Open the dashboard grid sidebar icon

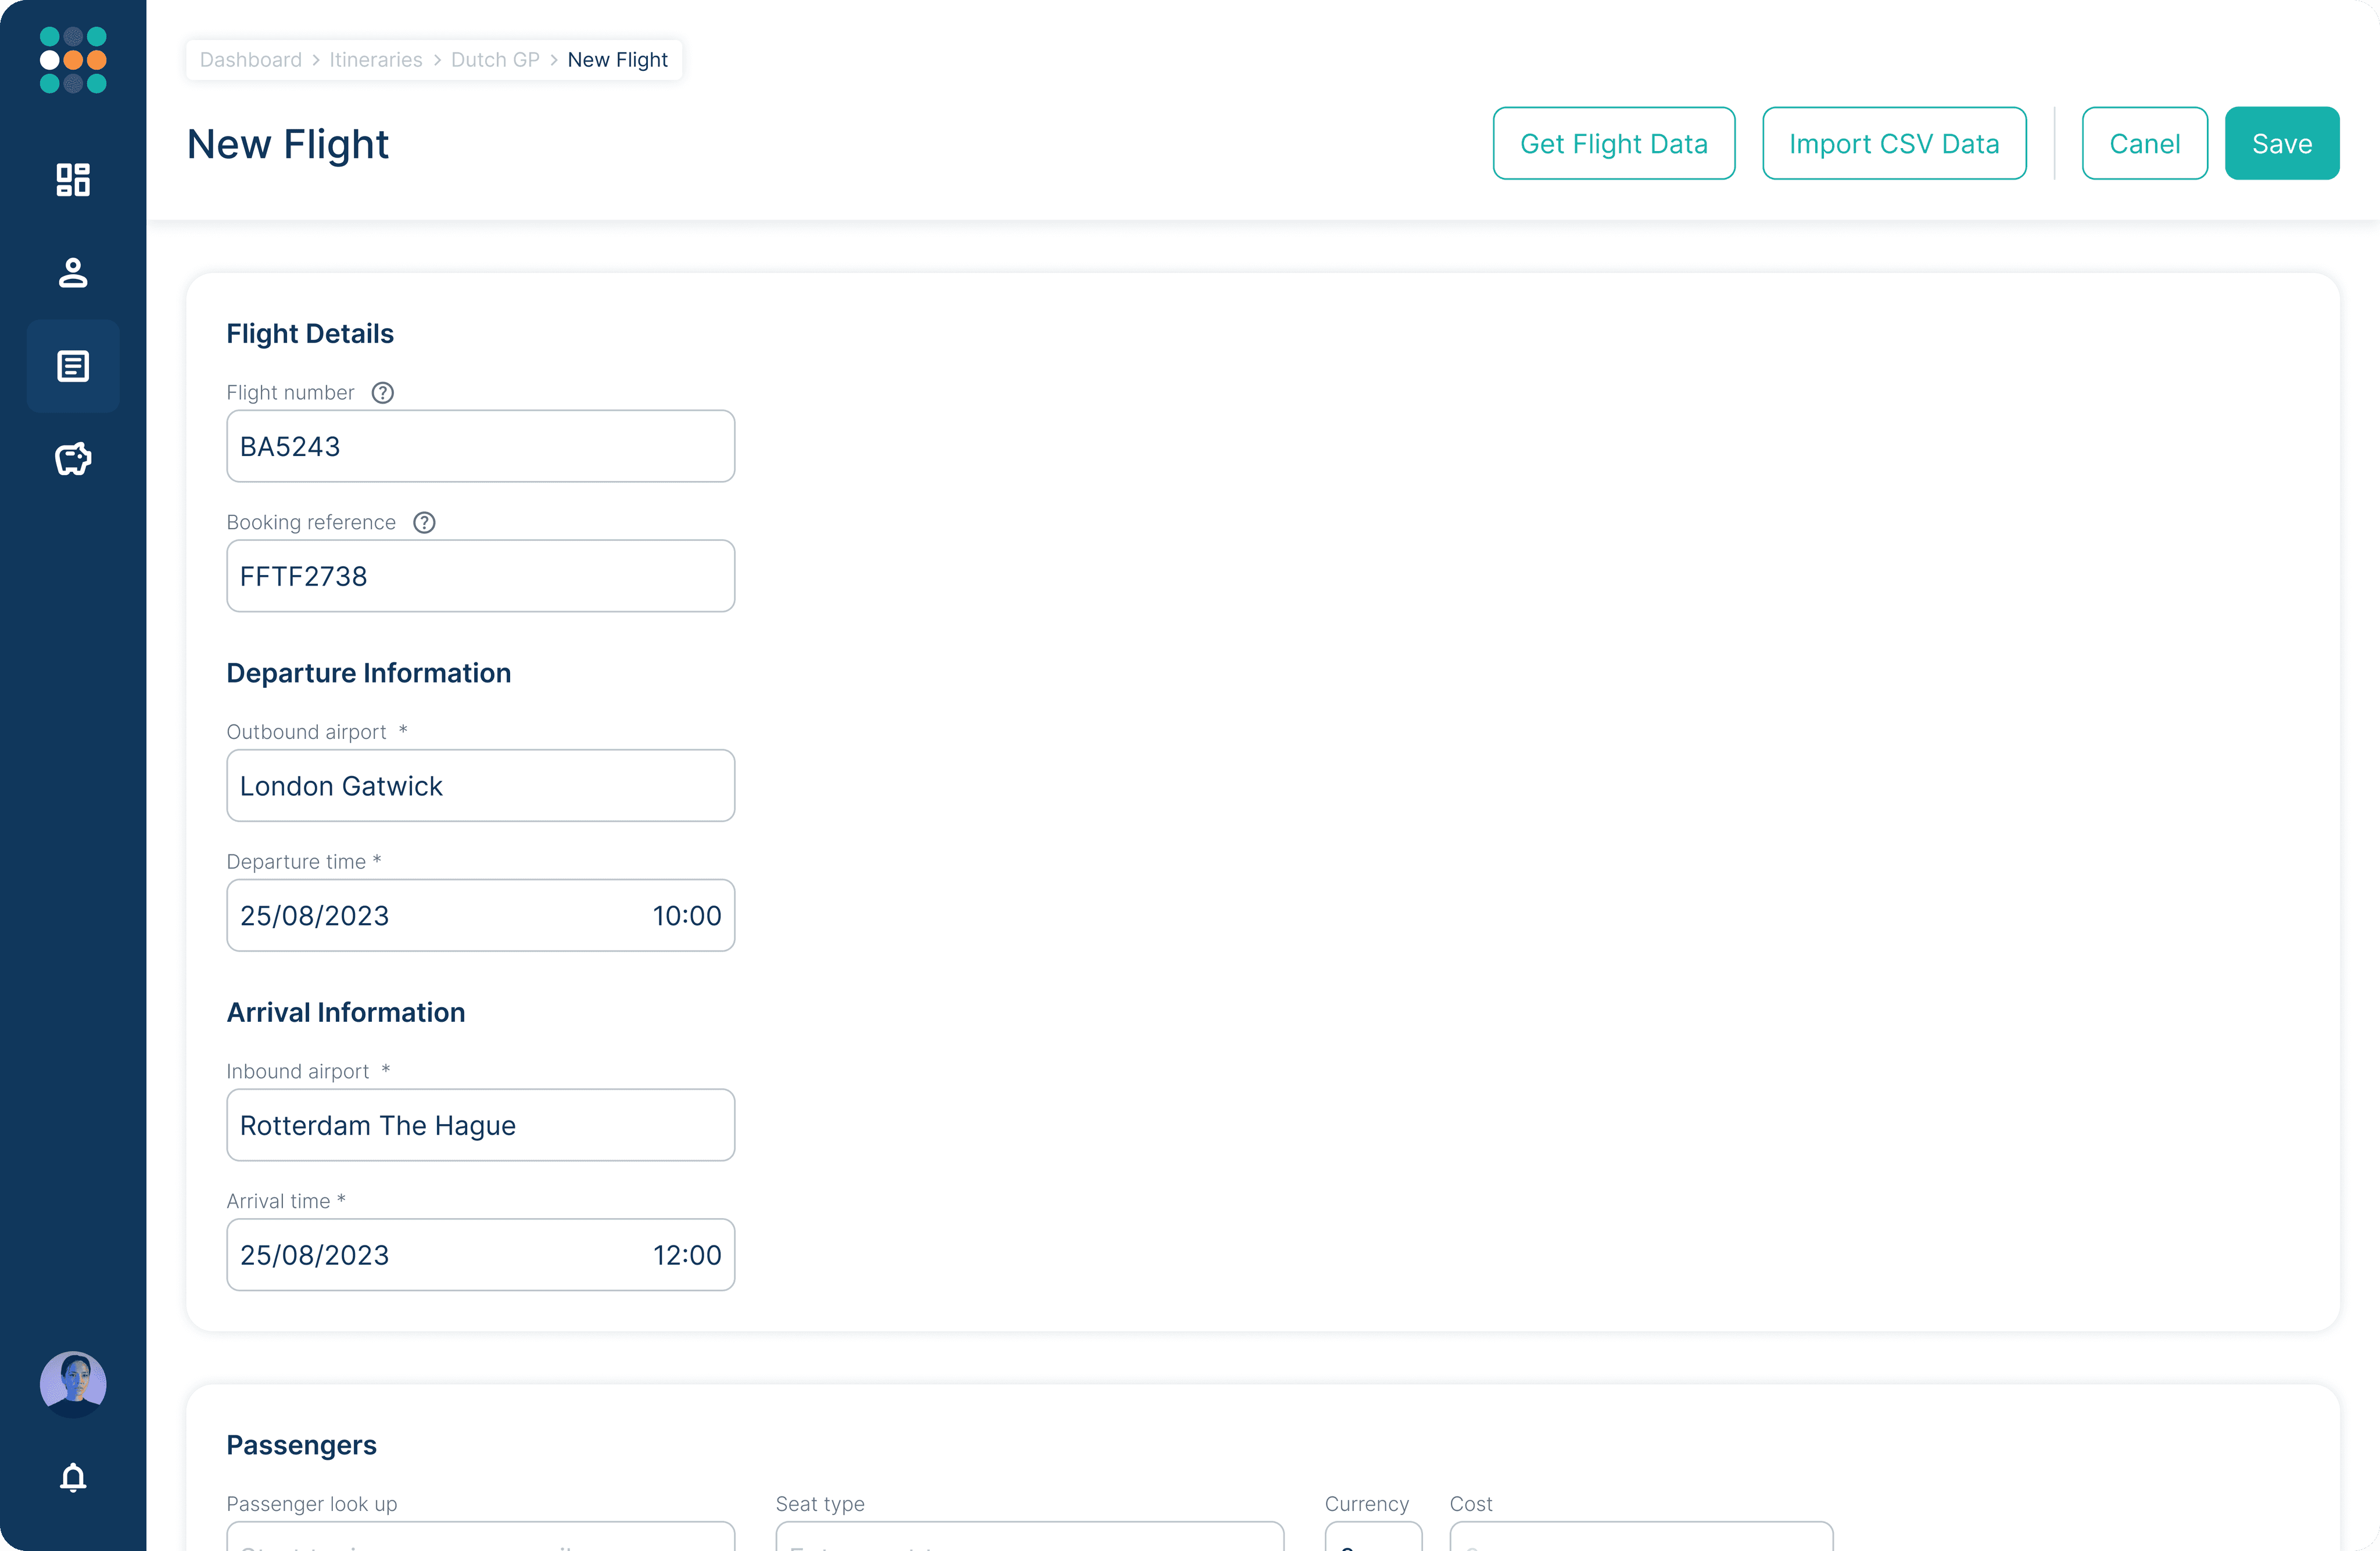coord(73,180)
